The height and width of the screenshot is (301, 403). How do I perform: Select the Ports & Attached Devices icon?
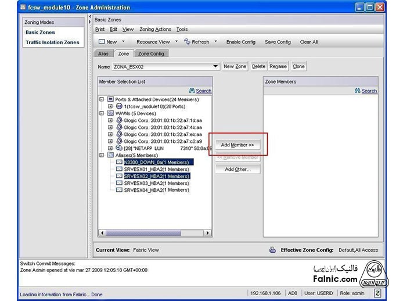click(110, 99)
